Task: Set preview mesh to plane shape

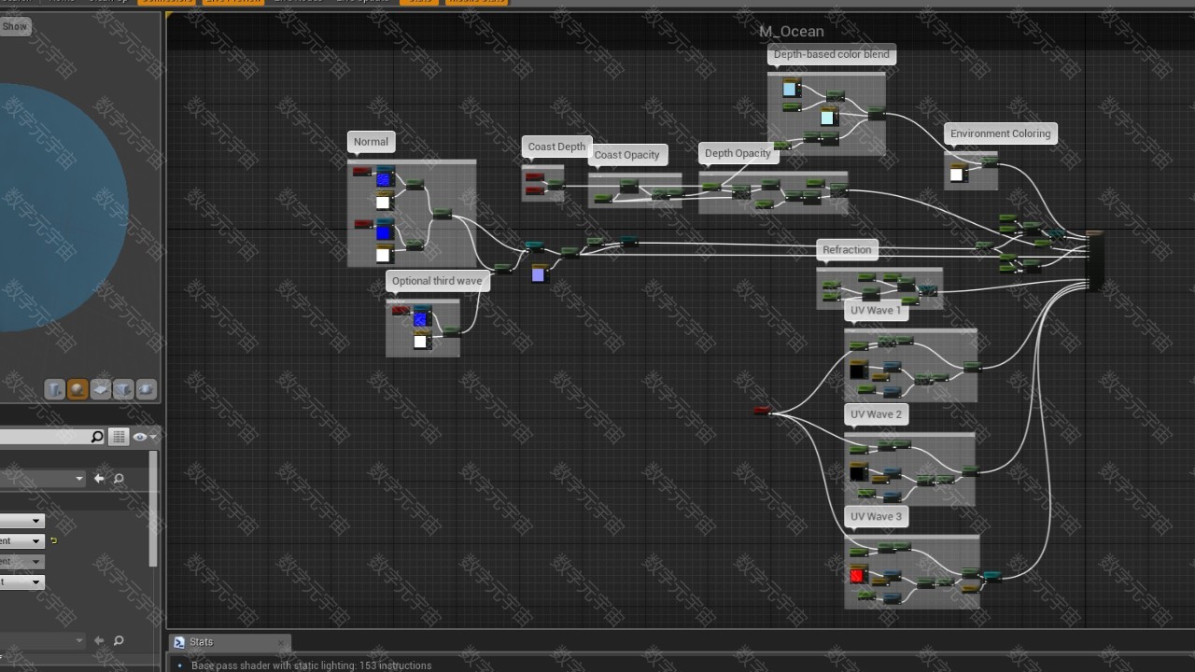Action: 101,388
